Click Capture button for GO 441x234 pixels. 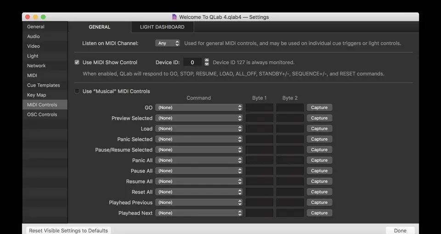point(319,108)
